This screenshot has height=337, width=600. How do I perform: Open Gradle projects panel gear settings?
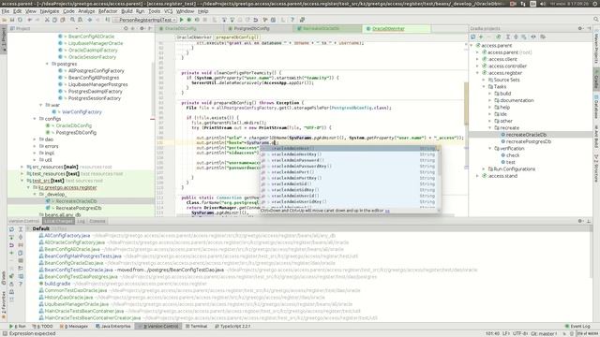(x=580, y=28)
